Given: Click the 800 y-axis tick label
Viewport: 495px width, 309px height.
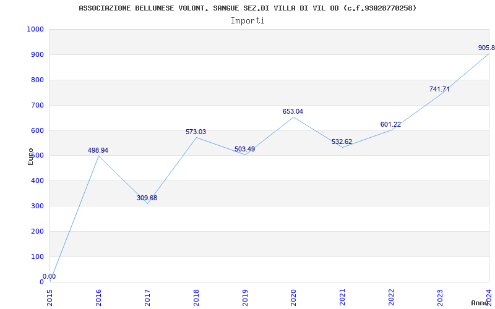Looking at the screenshot, I should [x=37, y=80].
